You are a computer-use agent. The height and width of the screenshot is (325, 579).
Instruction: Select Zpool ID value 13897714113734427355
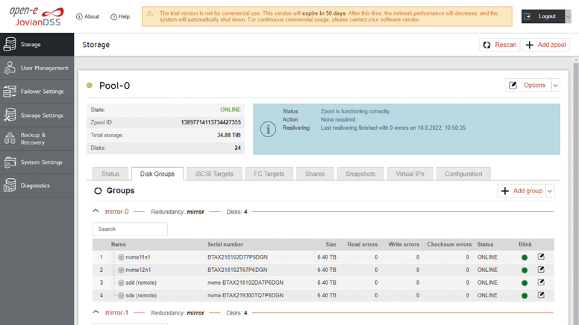pos(211,122)
